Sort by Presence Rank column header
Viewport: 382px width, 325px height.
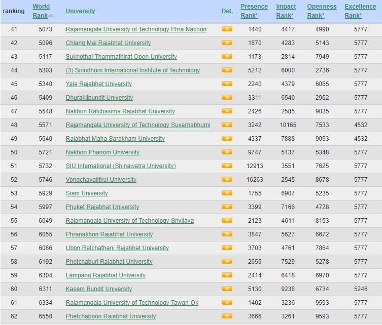pyautogui.click(x=254, y=11)
